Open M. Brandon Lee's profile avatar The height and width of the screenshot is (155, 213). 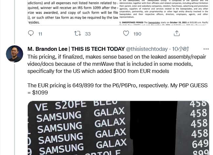14,54
